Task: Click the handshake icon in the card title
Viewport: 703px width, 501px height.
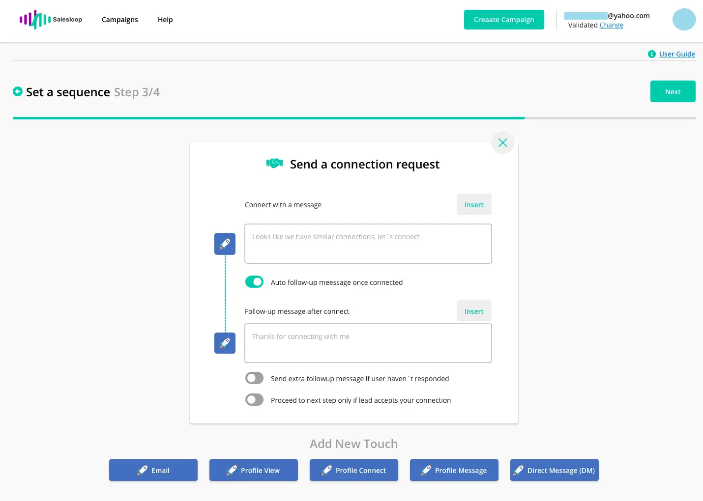Action: [x=274, y=163]
